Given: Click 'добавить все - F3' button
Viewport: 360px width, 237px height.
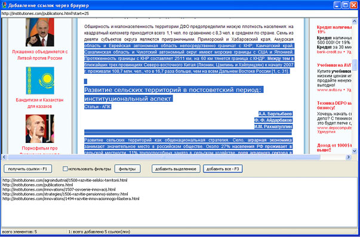Looking at the screenshot, I should click(223, 169).
